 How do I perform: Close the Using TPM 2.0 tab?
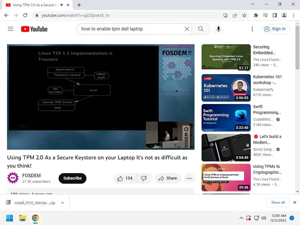(x=68, y=5)
